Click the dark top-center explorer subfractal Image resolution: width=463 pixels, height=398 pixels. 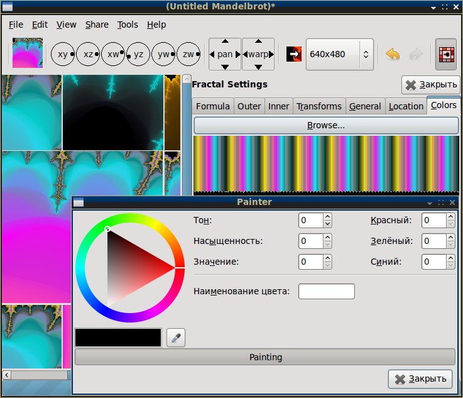(113, 113)
